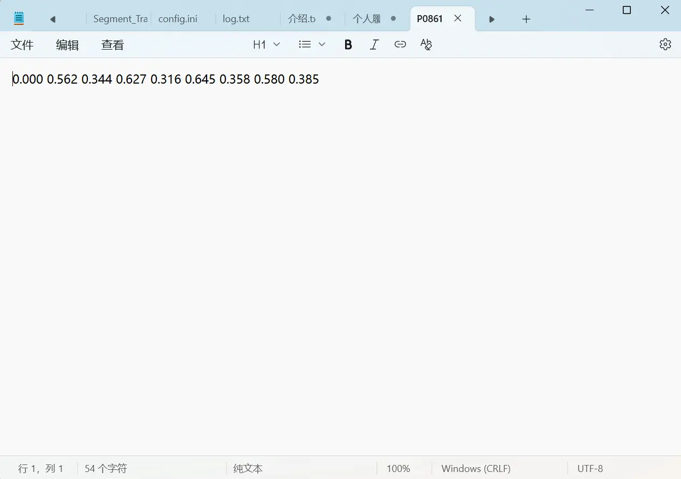This screenshot has height=479, width=681.
Task: Expand the H1 heading dropdown
Action: click(266, 45)
